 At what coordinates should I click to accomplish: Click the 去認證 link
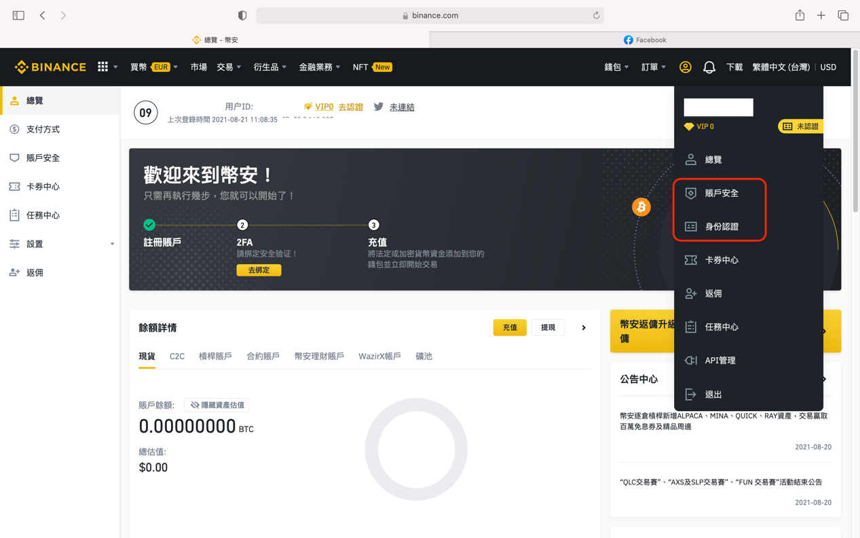pyautogui.click(x=350, y=107)
